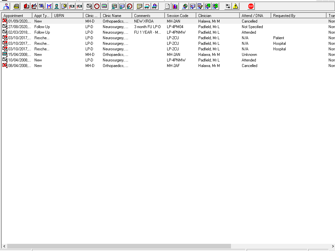
Task: Sort by the Clinic Name column header
Action: 116,16
